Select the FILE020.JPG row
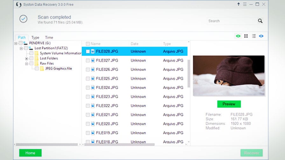 pyautogui.click(x=135, y=124)
